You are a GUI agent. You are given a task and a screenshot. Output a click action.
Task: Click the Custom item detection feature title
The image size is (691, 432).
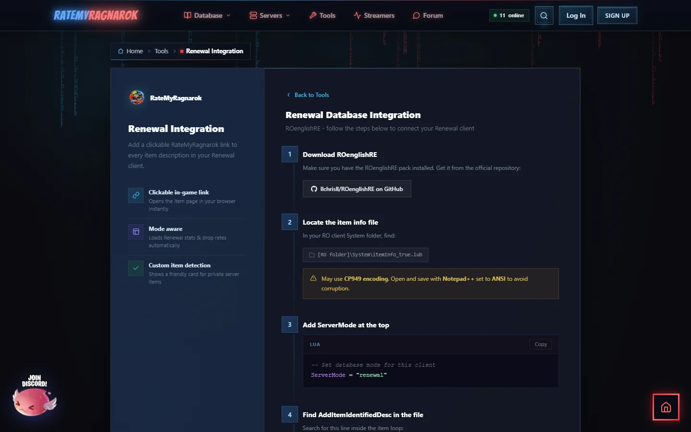(x=179, y=265)
